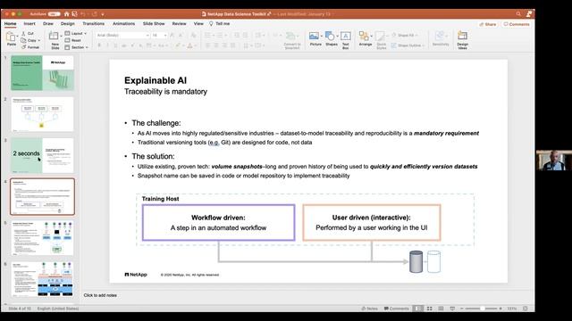Toggle Comments pane in status bar
The width and height of the screenshot is (572, 321).
[x=397, y=309]
